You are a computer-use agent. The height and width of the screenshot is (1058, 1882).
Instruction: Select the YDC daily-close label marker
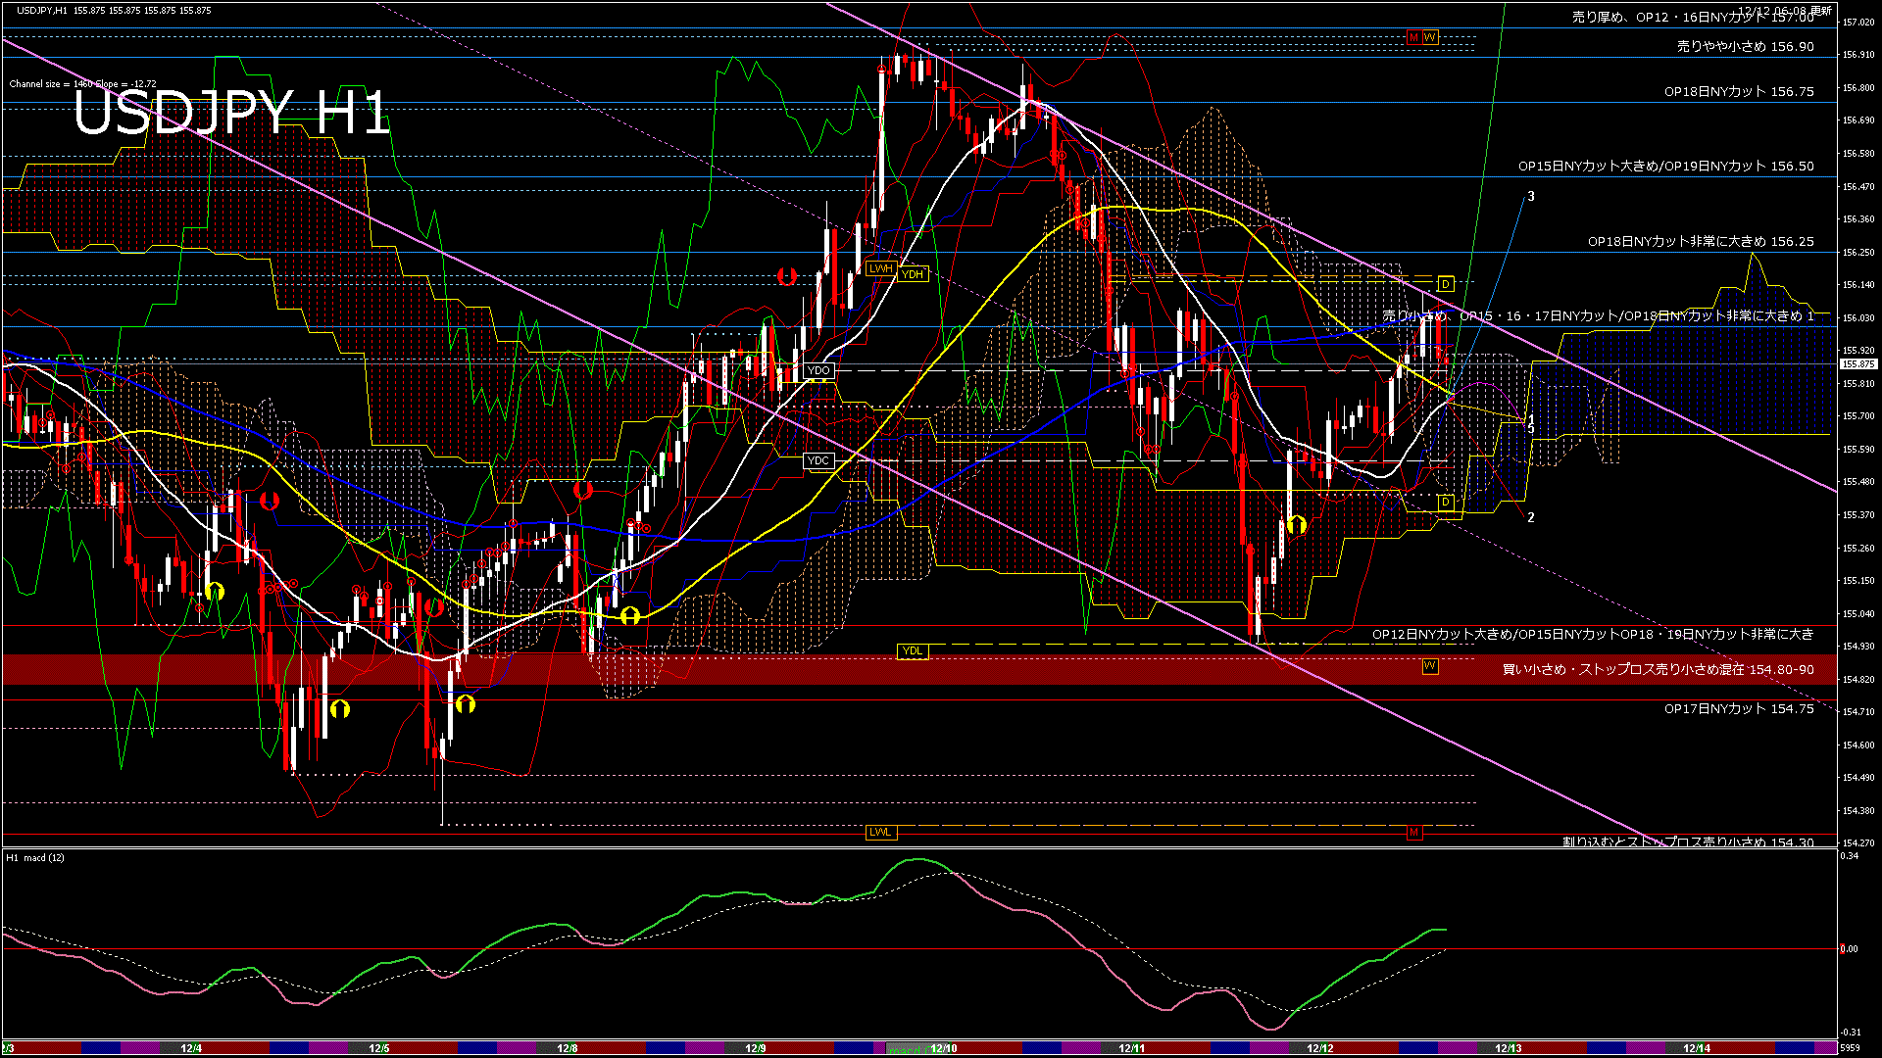point(817,459)
